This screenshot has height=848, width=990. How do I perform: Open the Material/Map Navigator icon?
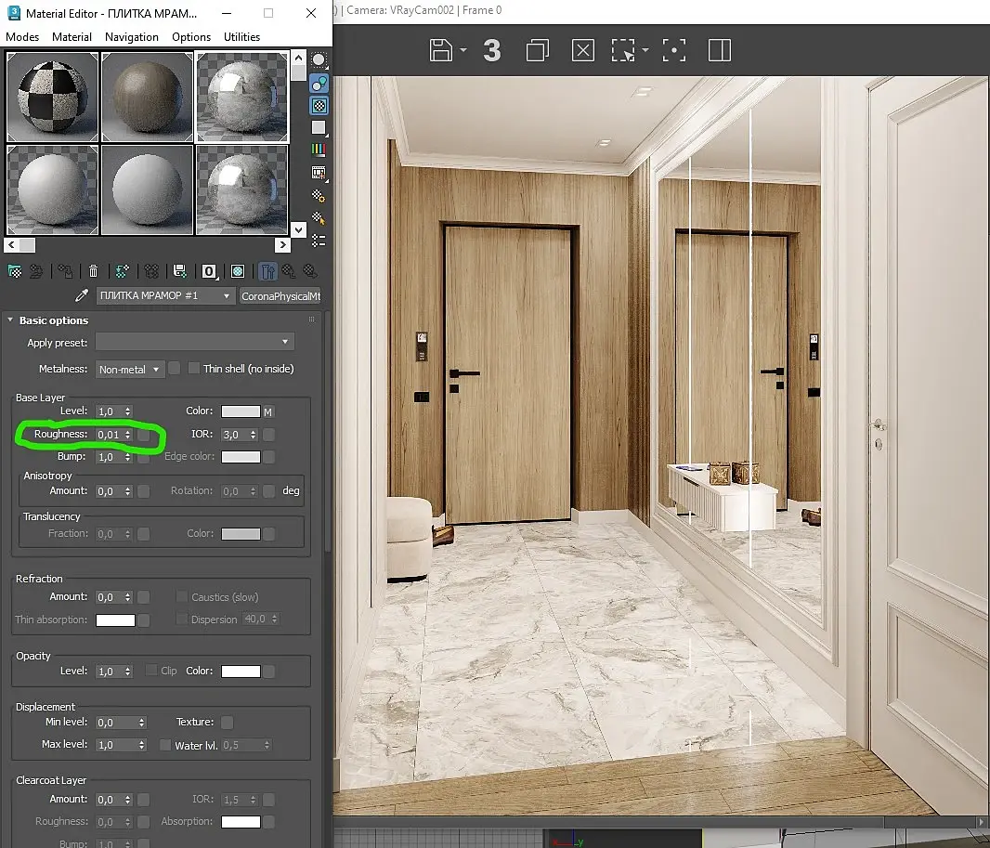[319, 241]
